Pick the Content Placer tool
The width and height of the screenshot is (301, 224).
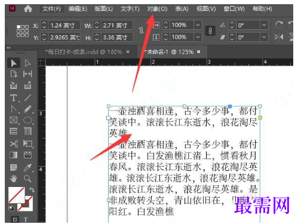[x=27, y=85]
